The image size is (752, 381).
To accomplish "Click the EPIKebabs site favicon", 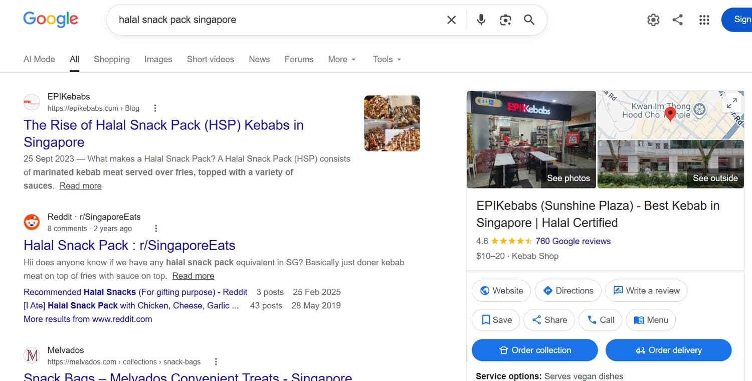I will tap(32, 102).
